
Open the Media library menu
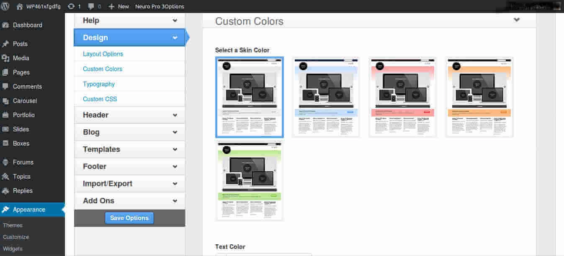tap(21, 58)
